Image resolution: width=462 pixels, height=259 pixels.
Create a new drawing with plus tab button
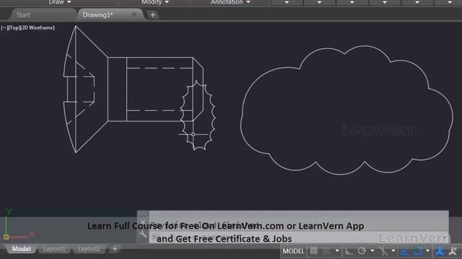click(x=152, y=14)
